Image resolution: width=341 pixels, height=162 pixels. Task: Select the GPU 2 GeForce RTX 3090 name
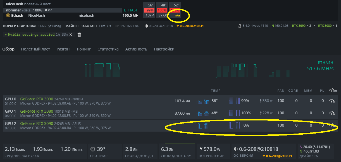click(37, 124)
